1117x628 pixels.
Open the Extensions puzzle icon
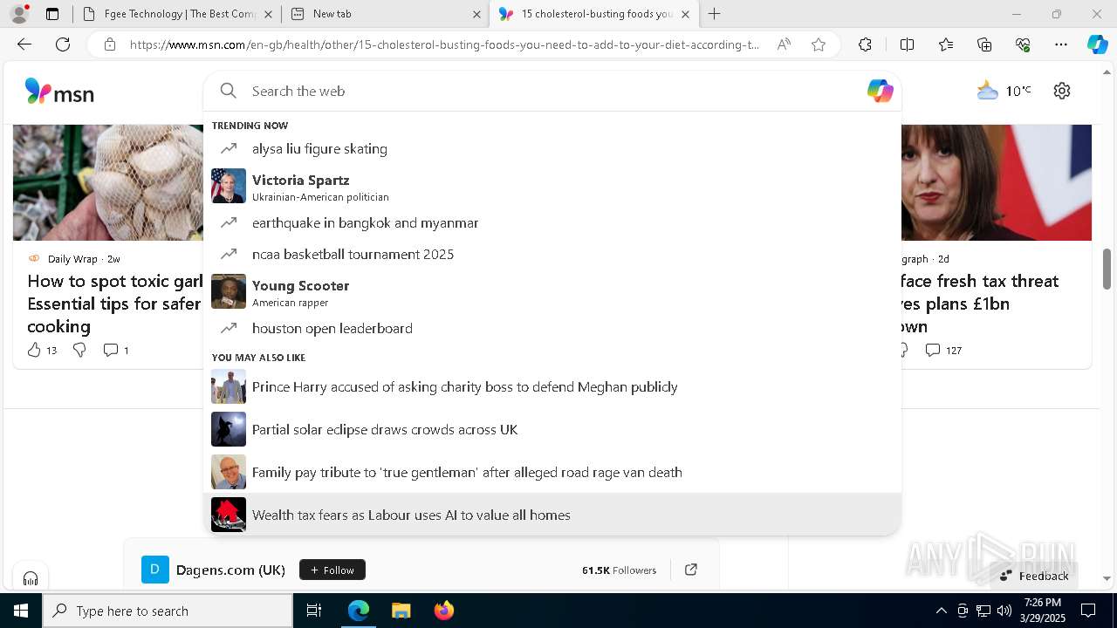(865, 44)
